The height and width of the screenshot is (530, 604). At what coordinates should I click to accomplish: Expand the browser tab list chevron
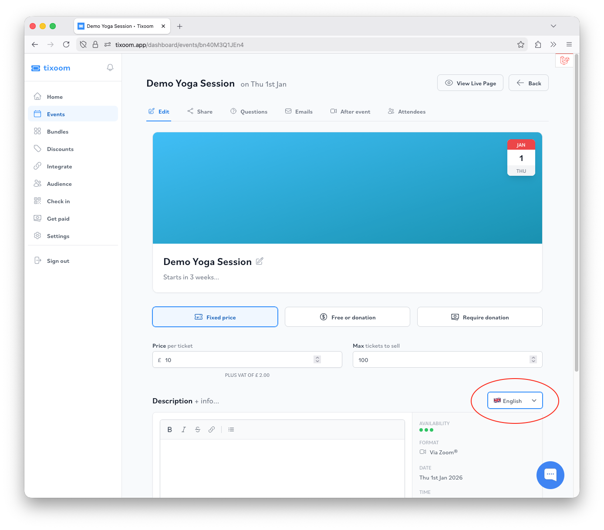553,26
